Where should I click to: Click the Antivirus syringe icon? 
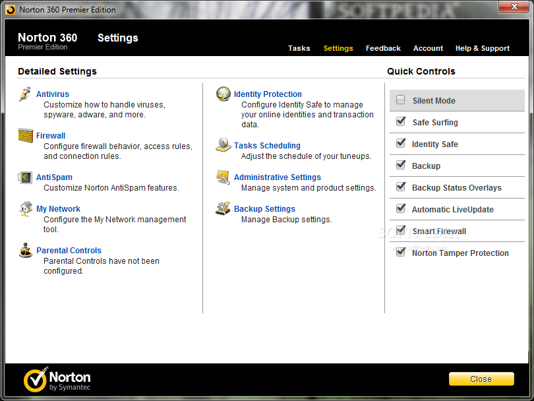point(25,94)
